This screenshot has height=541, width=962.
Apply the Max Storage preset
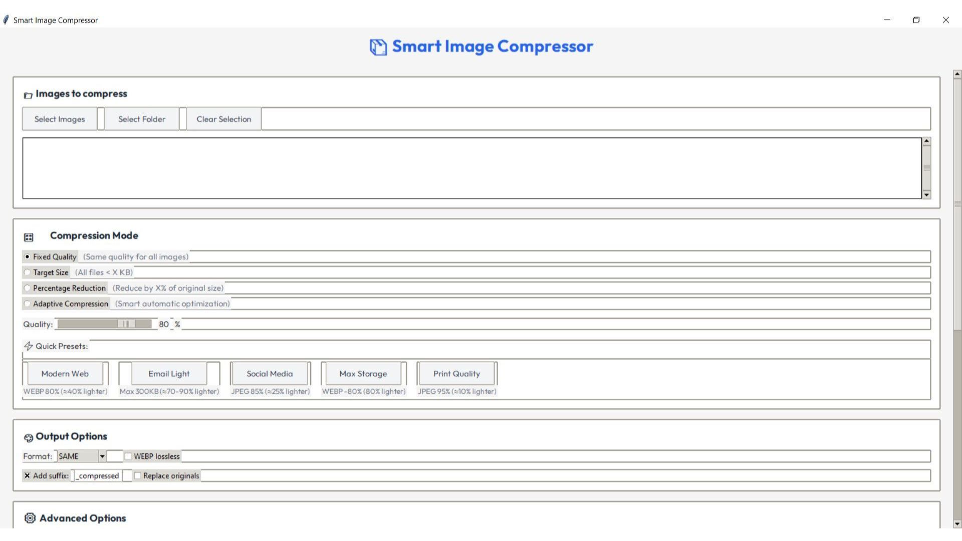363,374
